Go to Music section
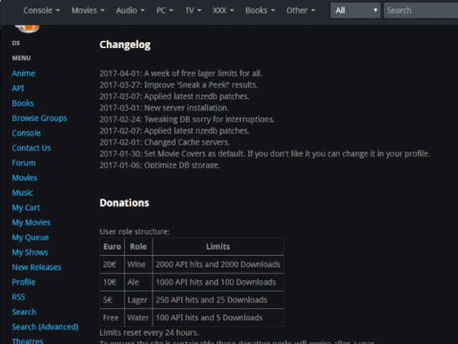Screen dimensions: 458x344 pos(22,193)
